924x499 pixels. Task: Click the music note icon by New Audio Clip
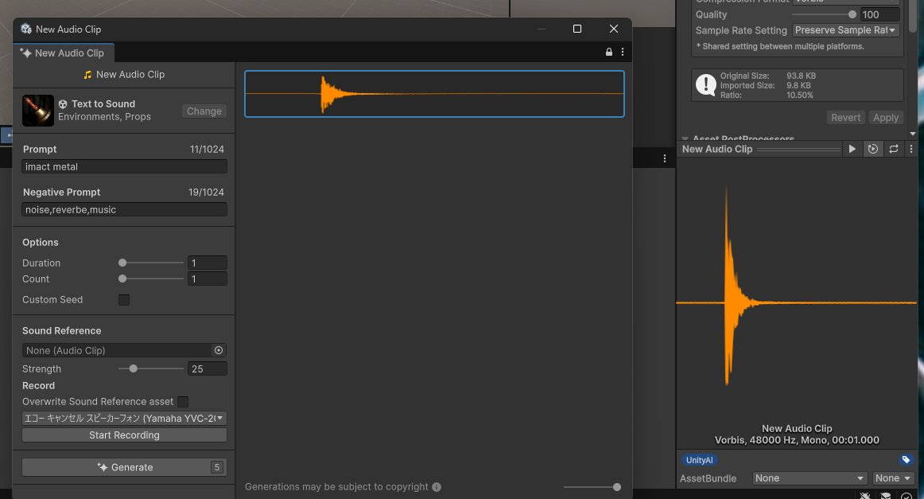coord(87,75)
